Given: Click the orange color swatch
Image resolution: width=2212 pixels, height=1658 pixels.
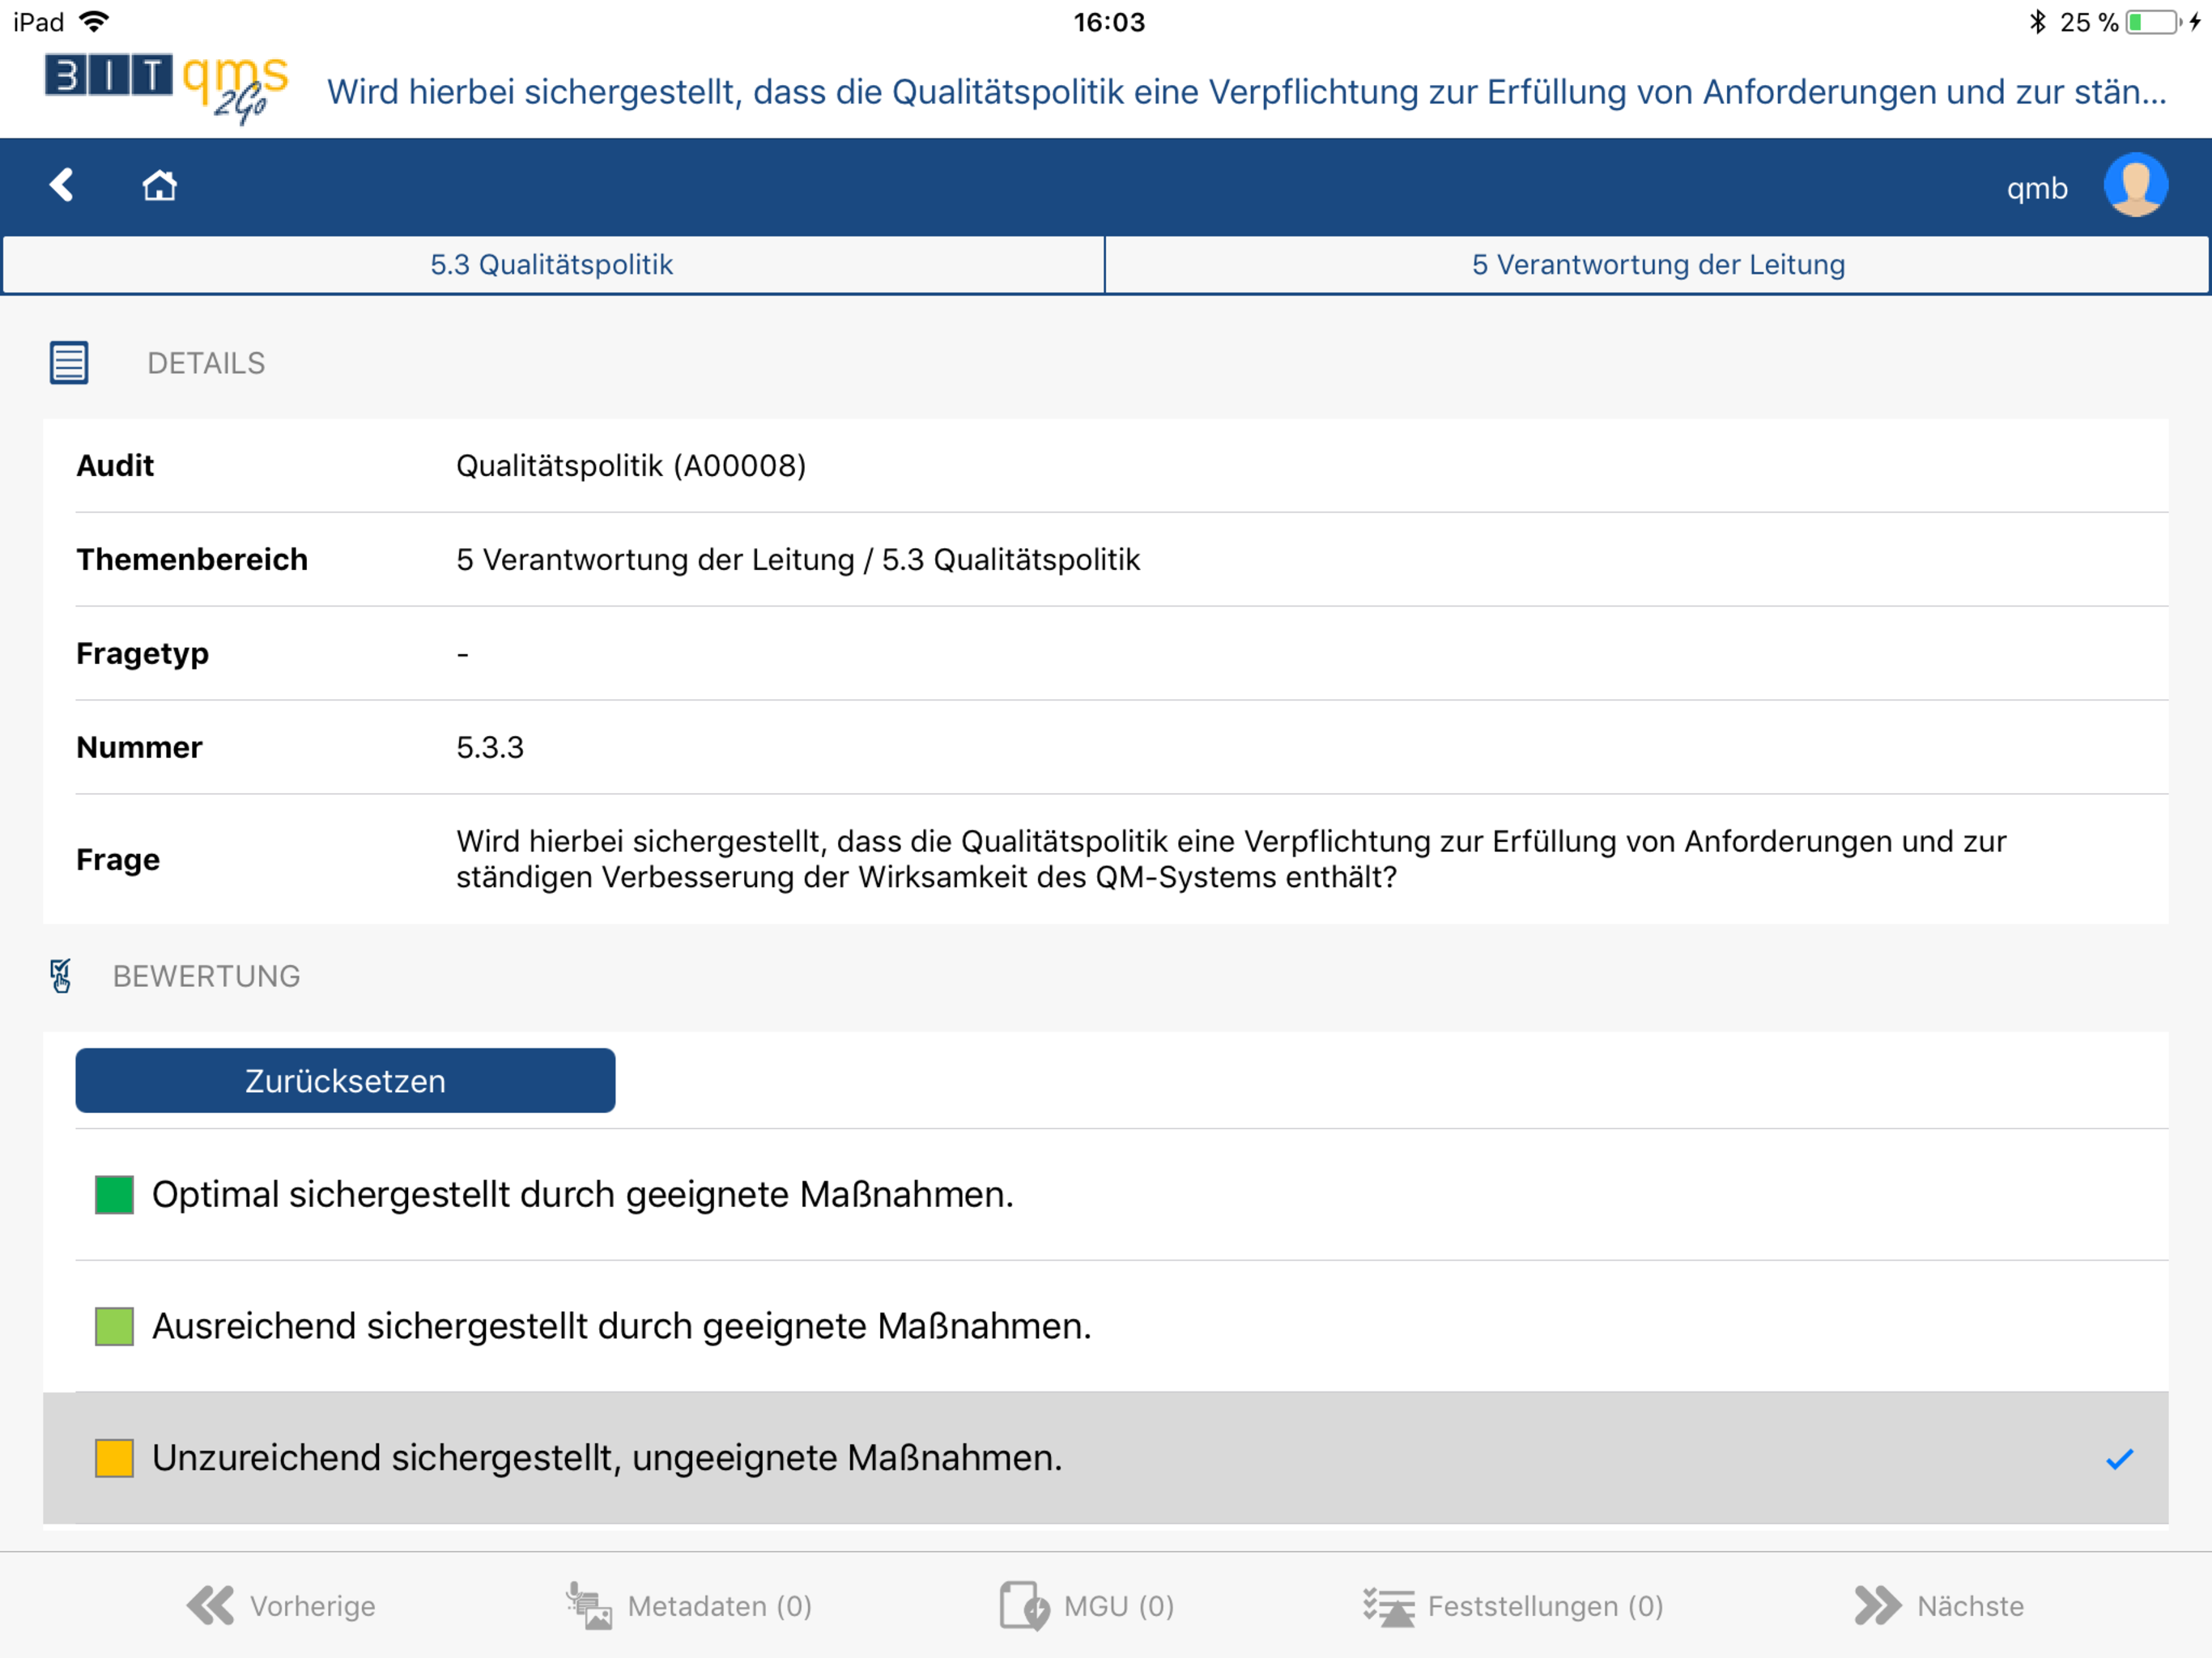Looking at the screenshot, I should coord(114,1458).
